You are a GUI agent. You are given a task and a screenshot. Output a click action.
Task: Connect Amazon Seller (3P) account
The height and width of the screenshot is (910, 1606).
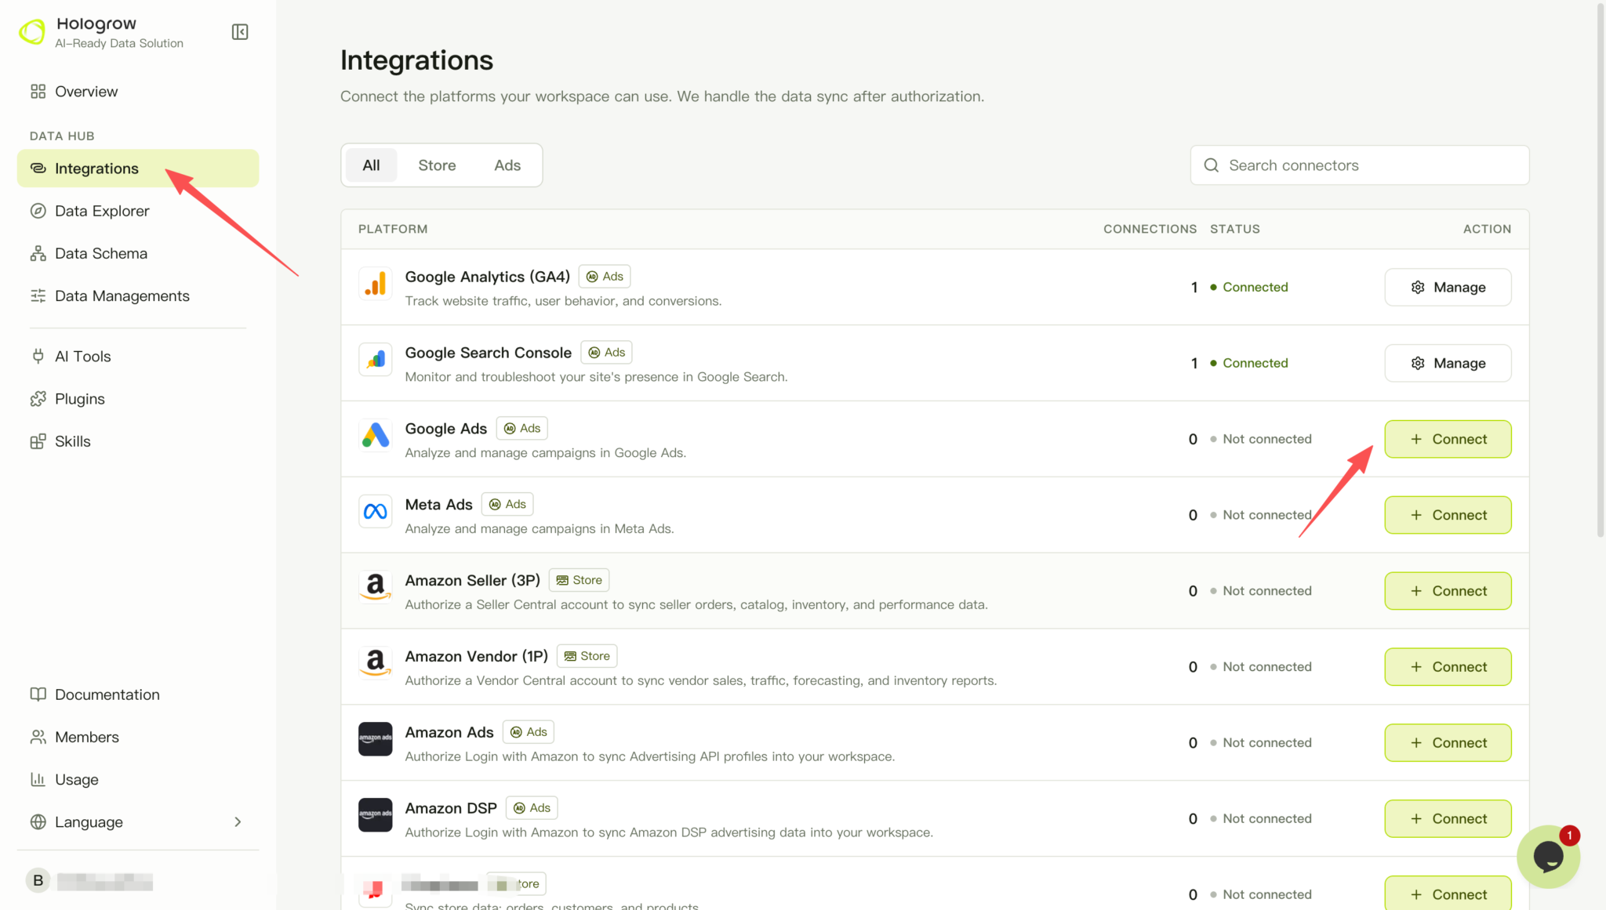(x=1448, y=591)
